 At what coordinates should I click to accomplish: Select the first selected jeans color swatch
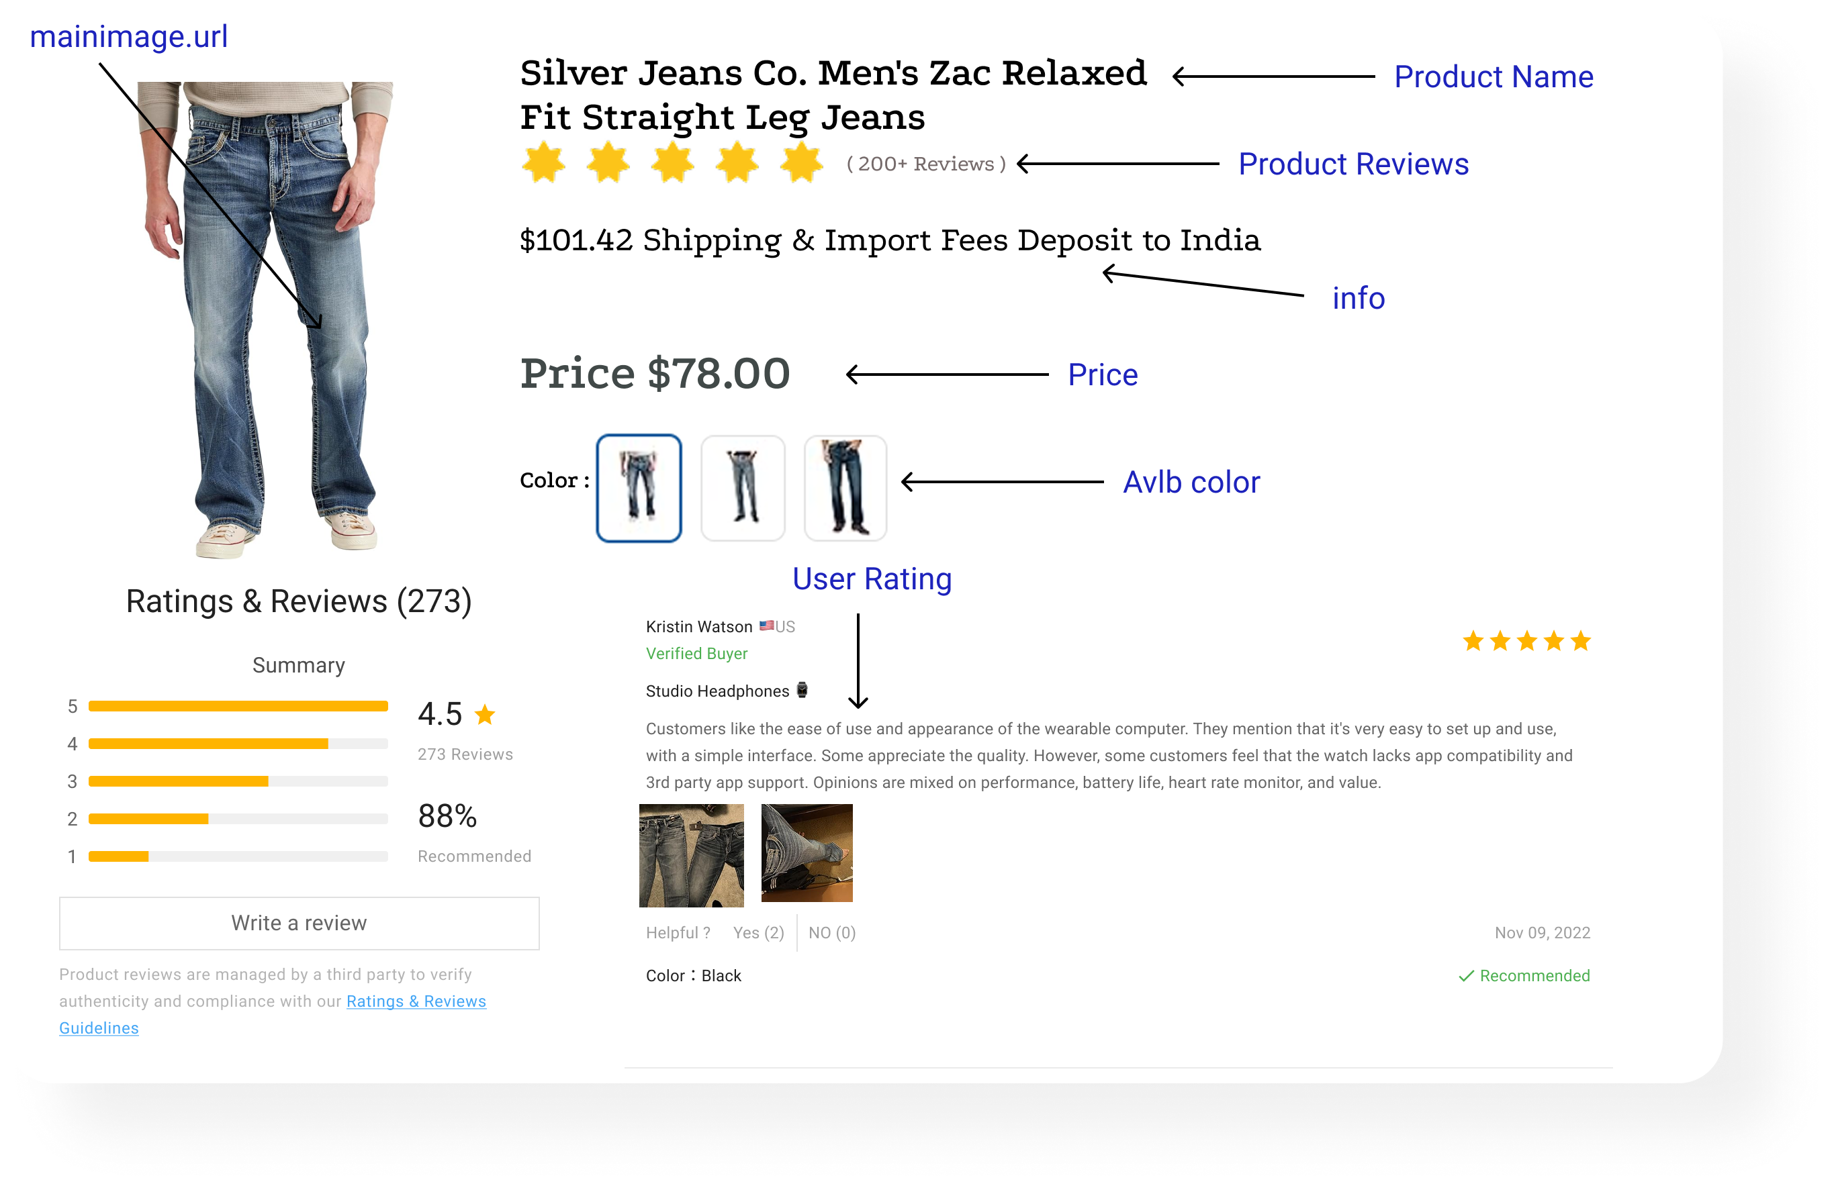639,488
